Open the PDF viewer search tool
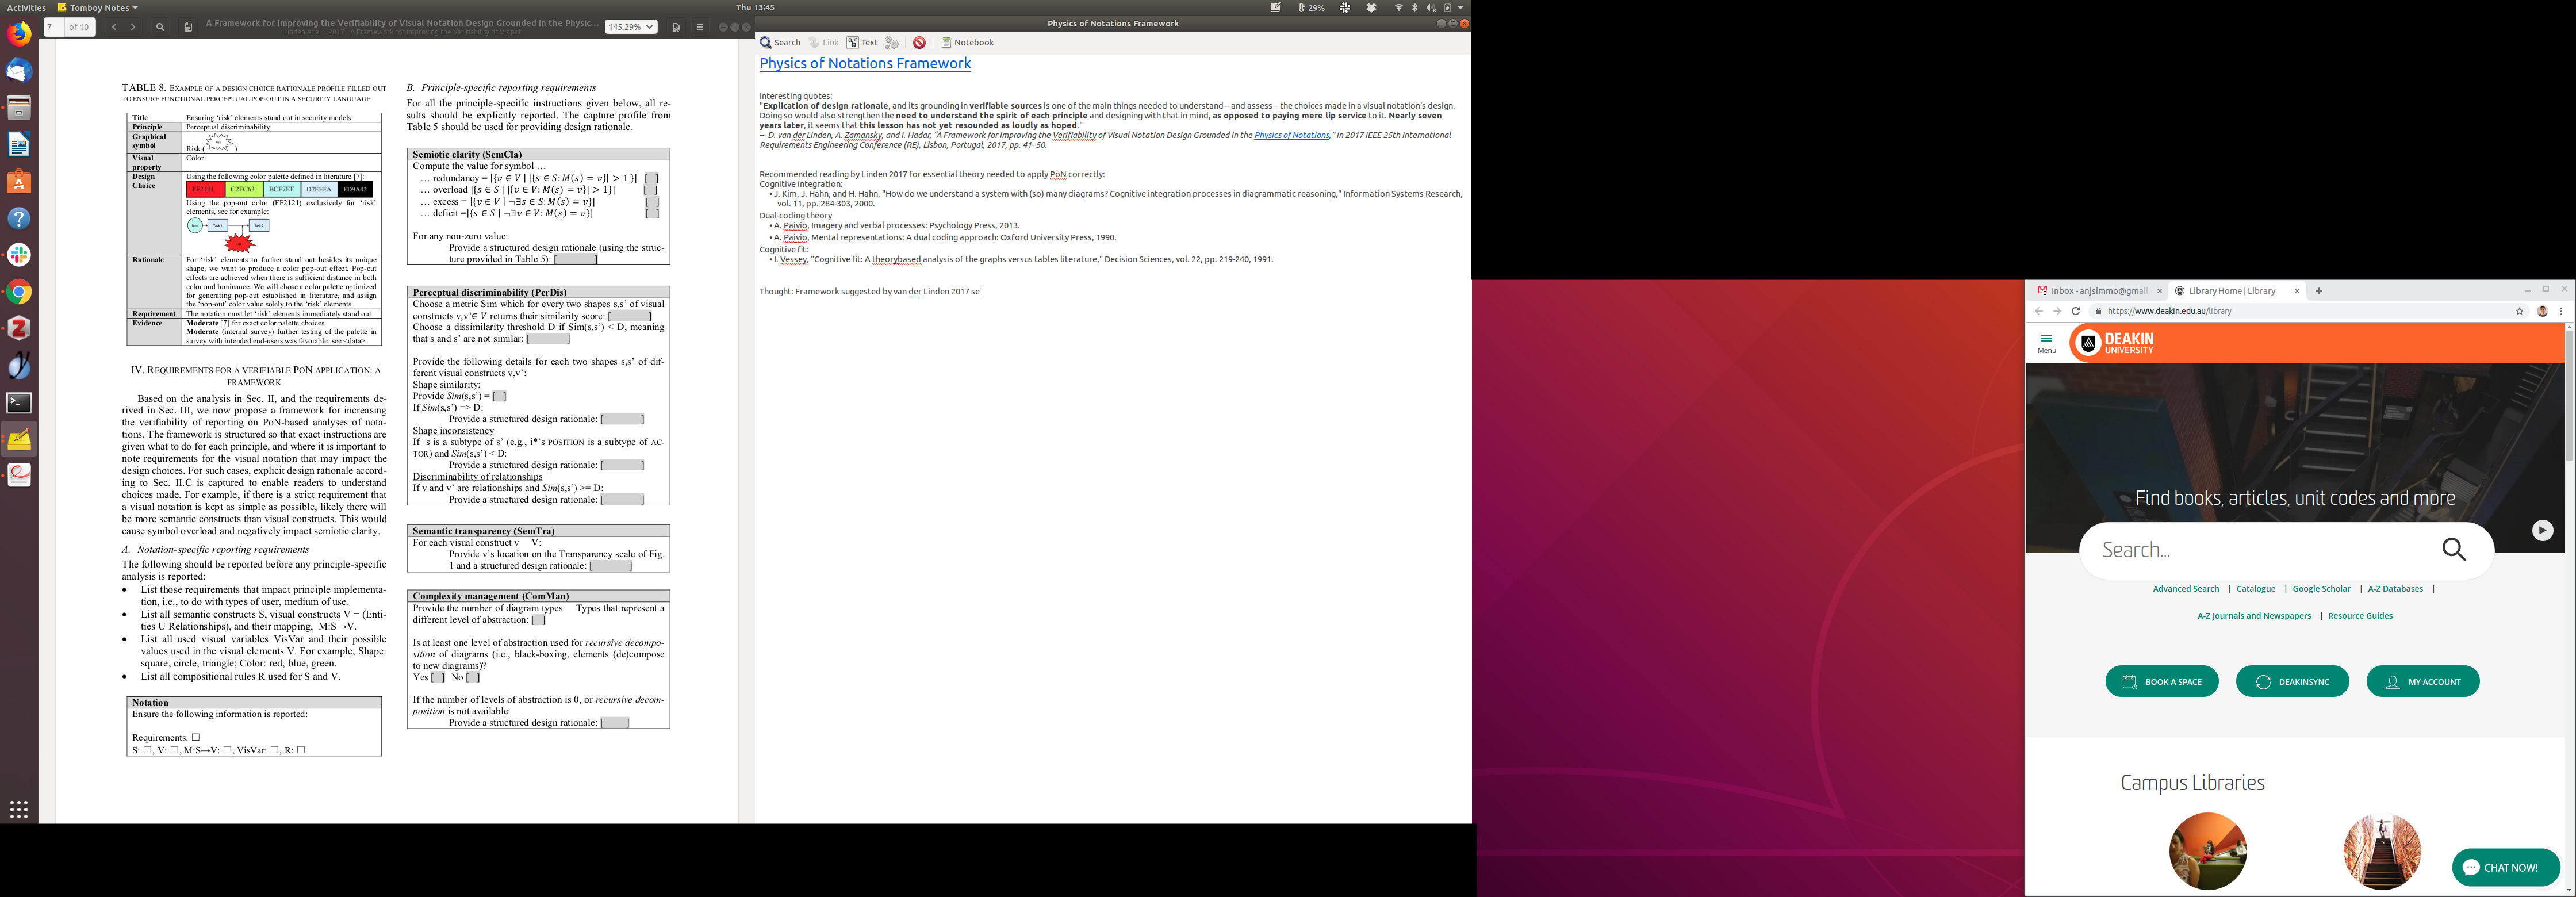The height and width of the screenshot is (897, 2576). point(160,27)
